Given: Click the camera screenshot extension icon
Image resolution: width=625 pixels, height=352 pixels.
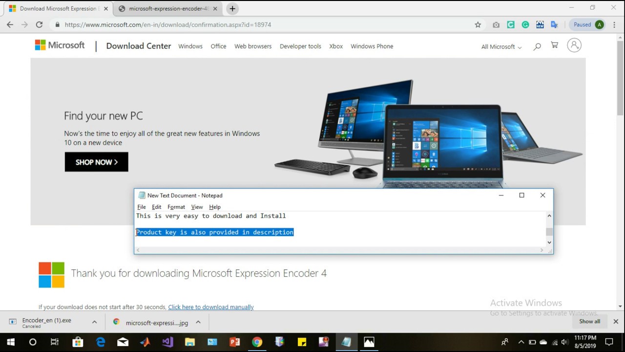Looking at the screenshot, I should pos(496,24).
